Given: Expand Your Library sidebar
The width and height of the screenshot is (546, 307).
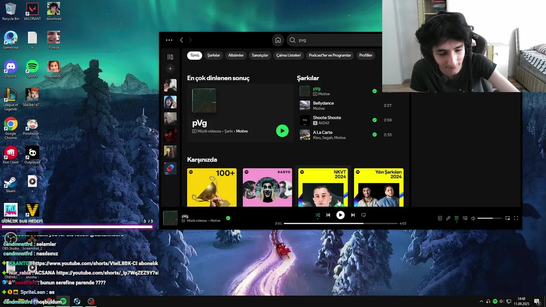Looking at the screenshot, I should point(170,57).
